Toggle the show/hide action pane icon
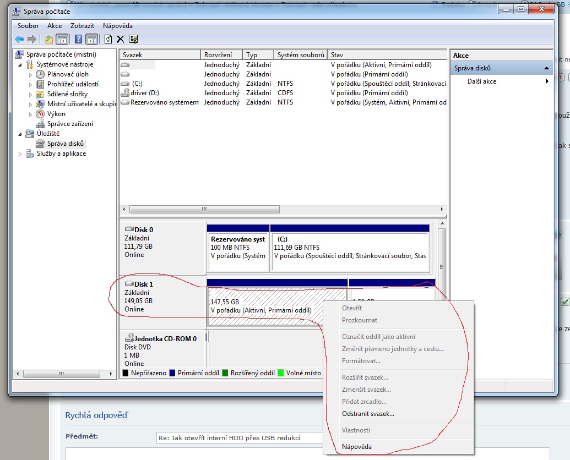This screenshot has height=460, width=570. (91, 39)
